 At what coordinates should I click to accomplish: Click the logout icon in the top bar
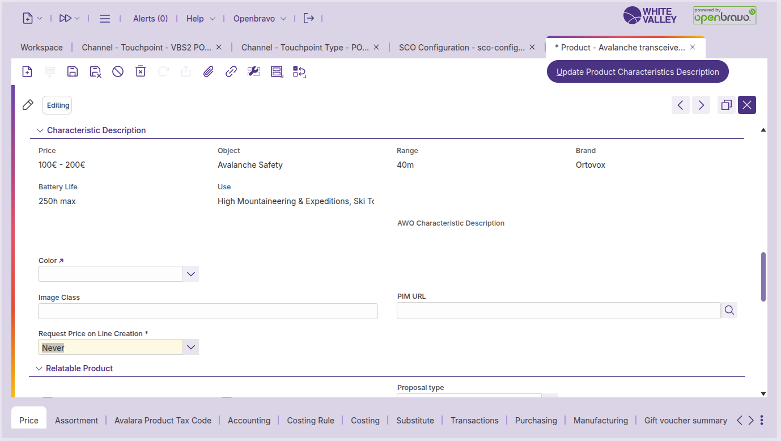pyautogui.click(x=308, y=19)
